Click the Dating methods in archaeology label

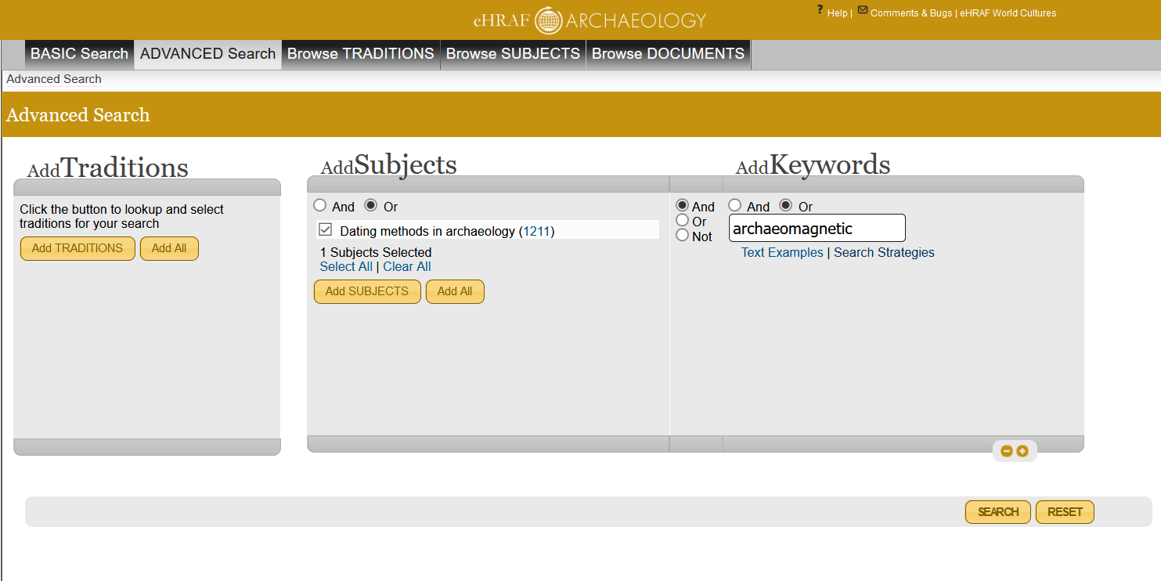click(427, 231)
